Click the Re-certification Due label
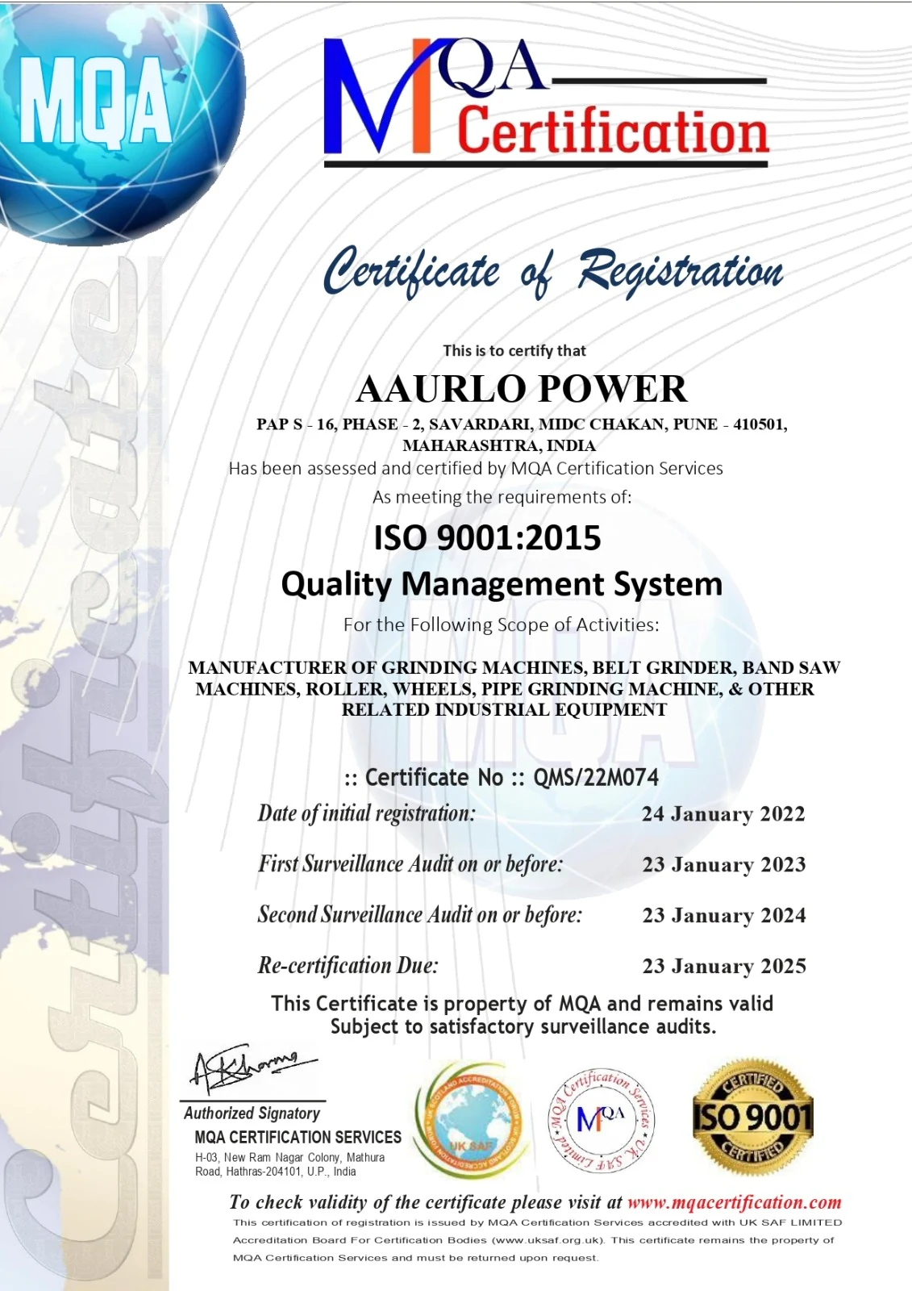The image size is (912, 1291). coord(348,966)
